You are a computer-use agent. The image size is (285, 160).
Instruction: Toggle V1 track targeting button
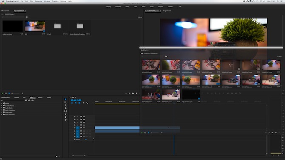point(77,128)
